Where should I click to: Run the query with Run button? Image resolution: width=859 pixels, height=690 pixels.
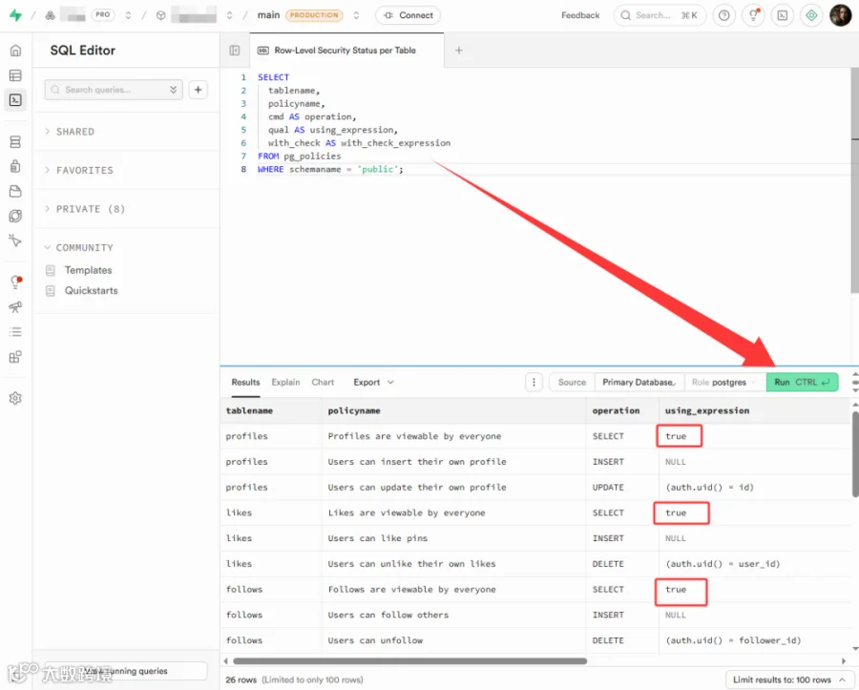802,383
